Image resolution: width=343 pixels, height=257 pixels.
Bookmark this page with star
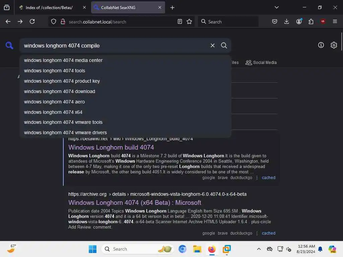(x=189, y=21)
